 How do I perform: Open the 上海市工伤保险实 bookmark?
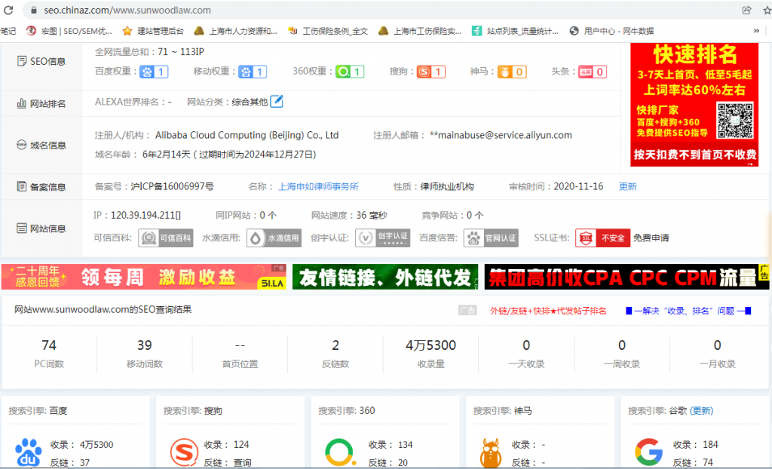click(420, 31)
